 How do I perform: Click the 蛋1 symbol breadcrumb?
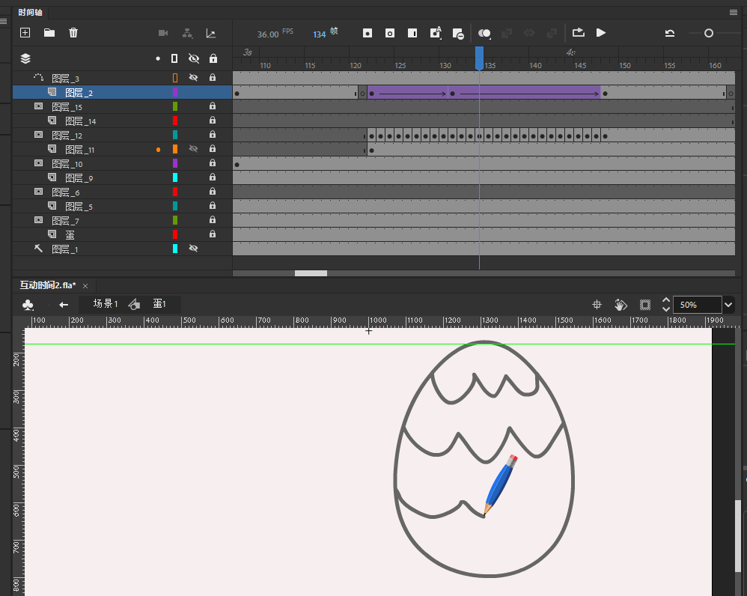[x=159, y=304]
